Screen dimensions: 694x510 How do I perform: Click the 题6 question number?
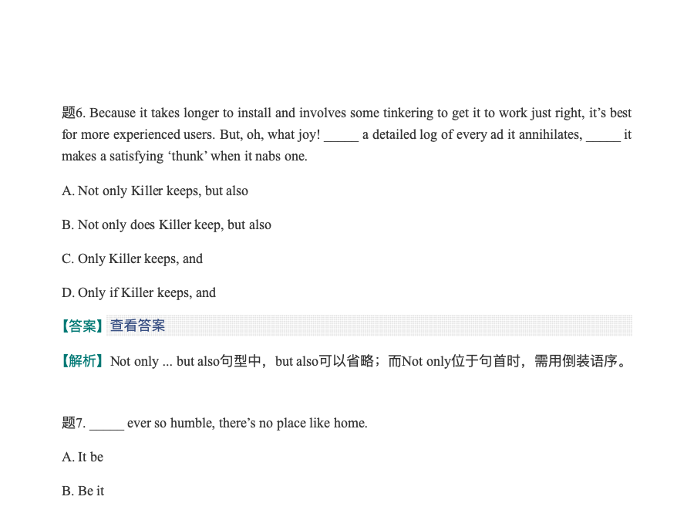point(72,113)
